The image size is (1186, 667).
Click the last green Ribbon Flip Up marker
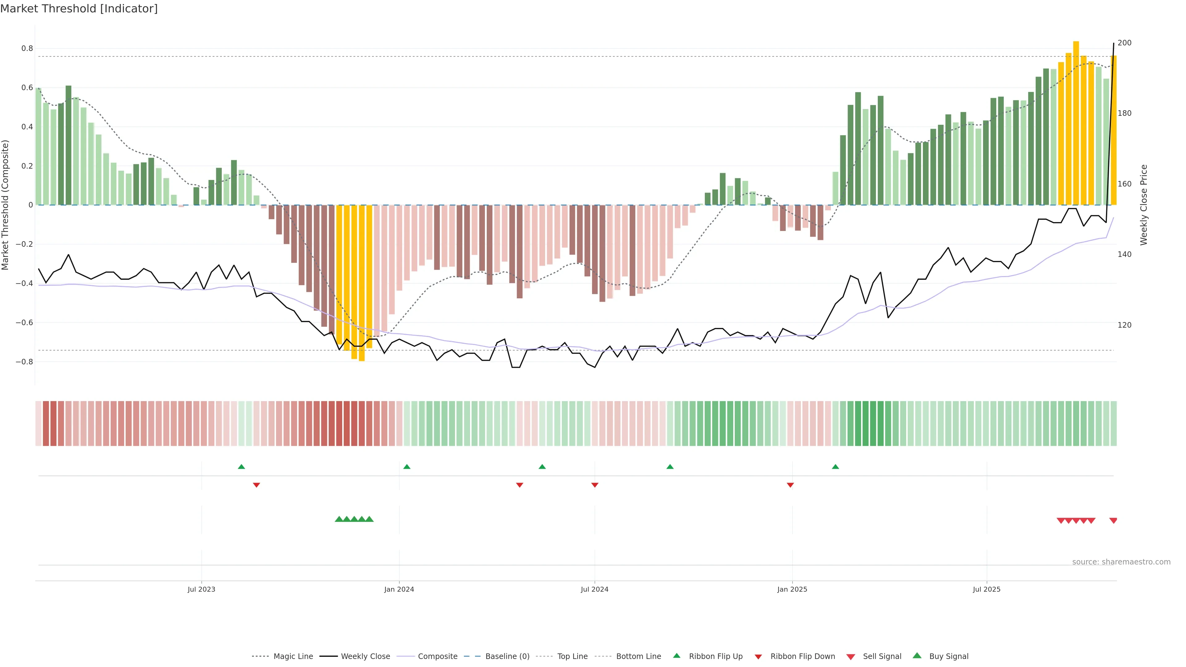(x=835, y=467)
